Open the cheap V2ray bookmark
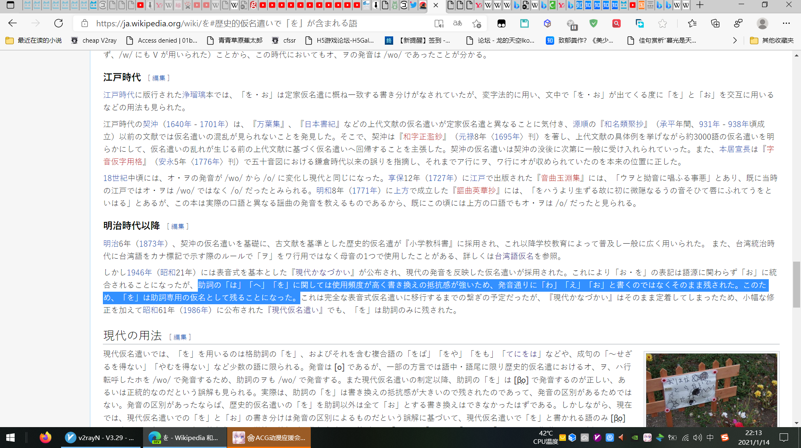Image resolution: width=801 pixels, height=448 pixels. (94, 41)
